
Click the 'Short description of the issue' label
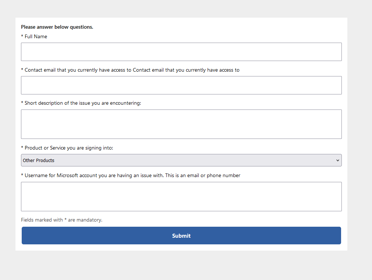tap(83, 103)
